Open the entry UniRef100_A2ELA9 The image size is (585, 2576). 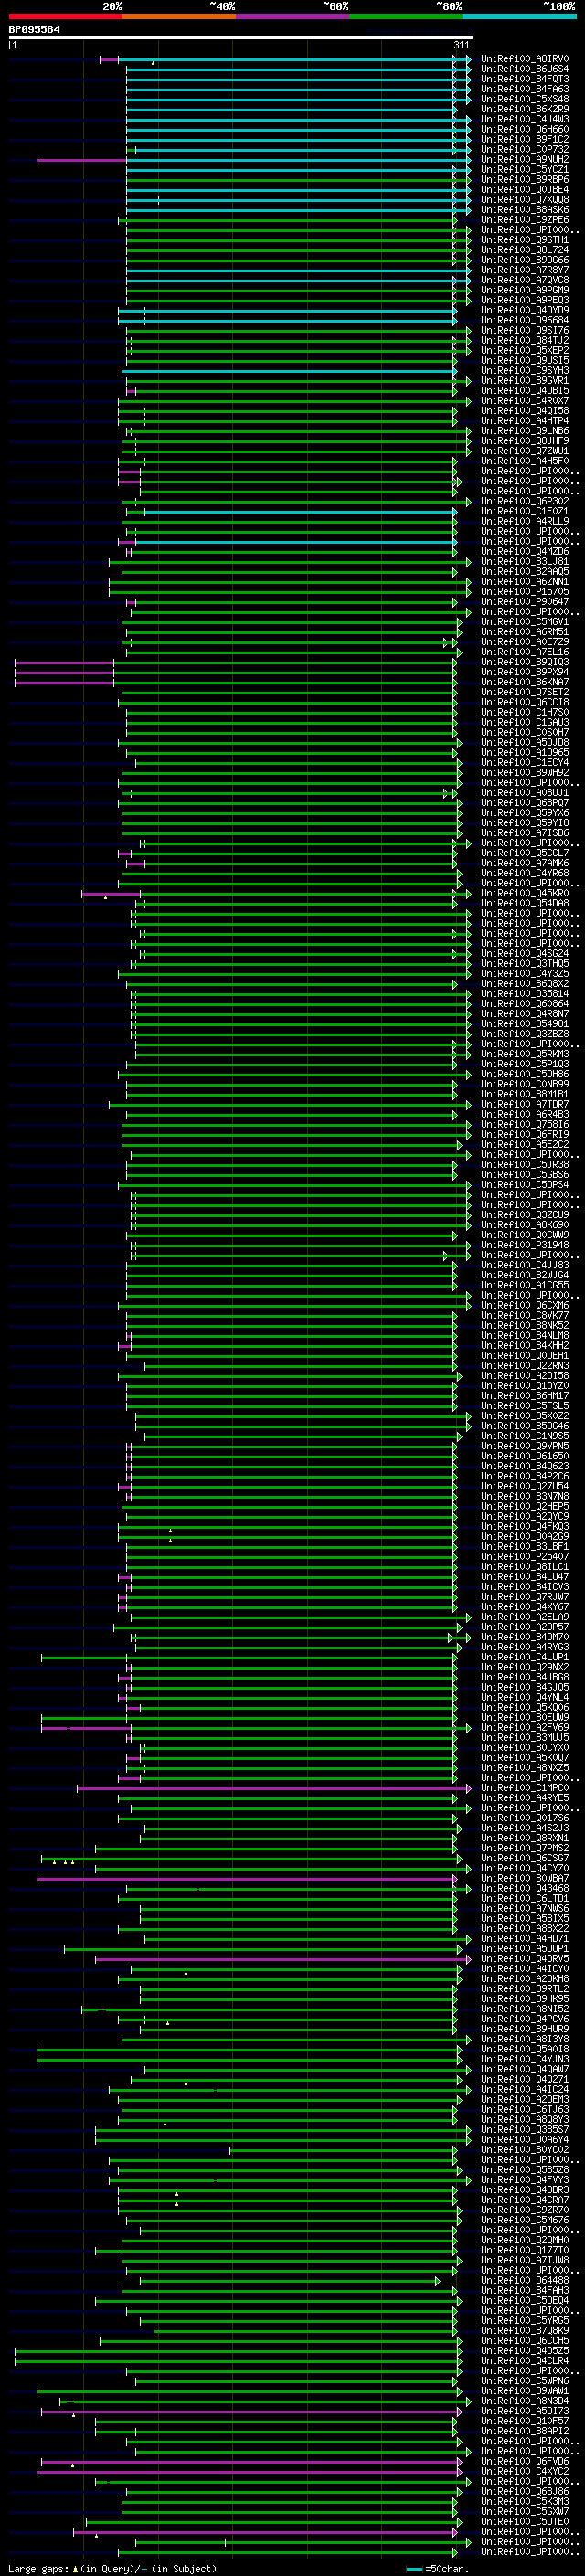click(524, 1616)
